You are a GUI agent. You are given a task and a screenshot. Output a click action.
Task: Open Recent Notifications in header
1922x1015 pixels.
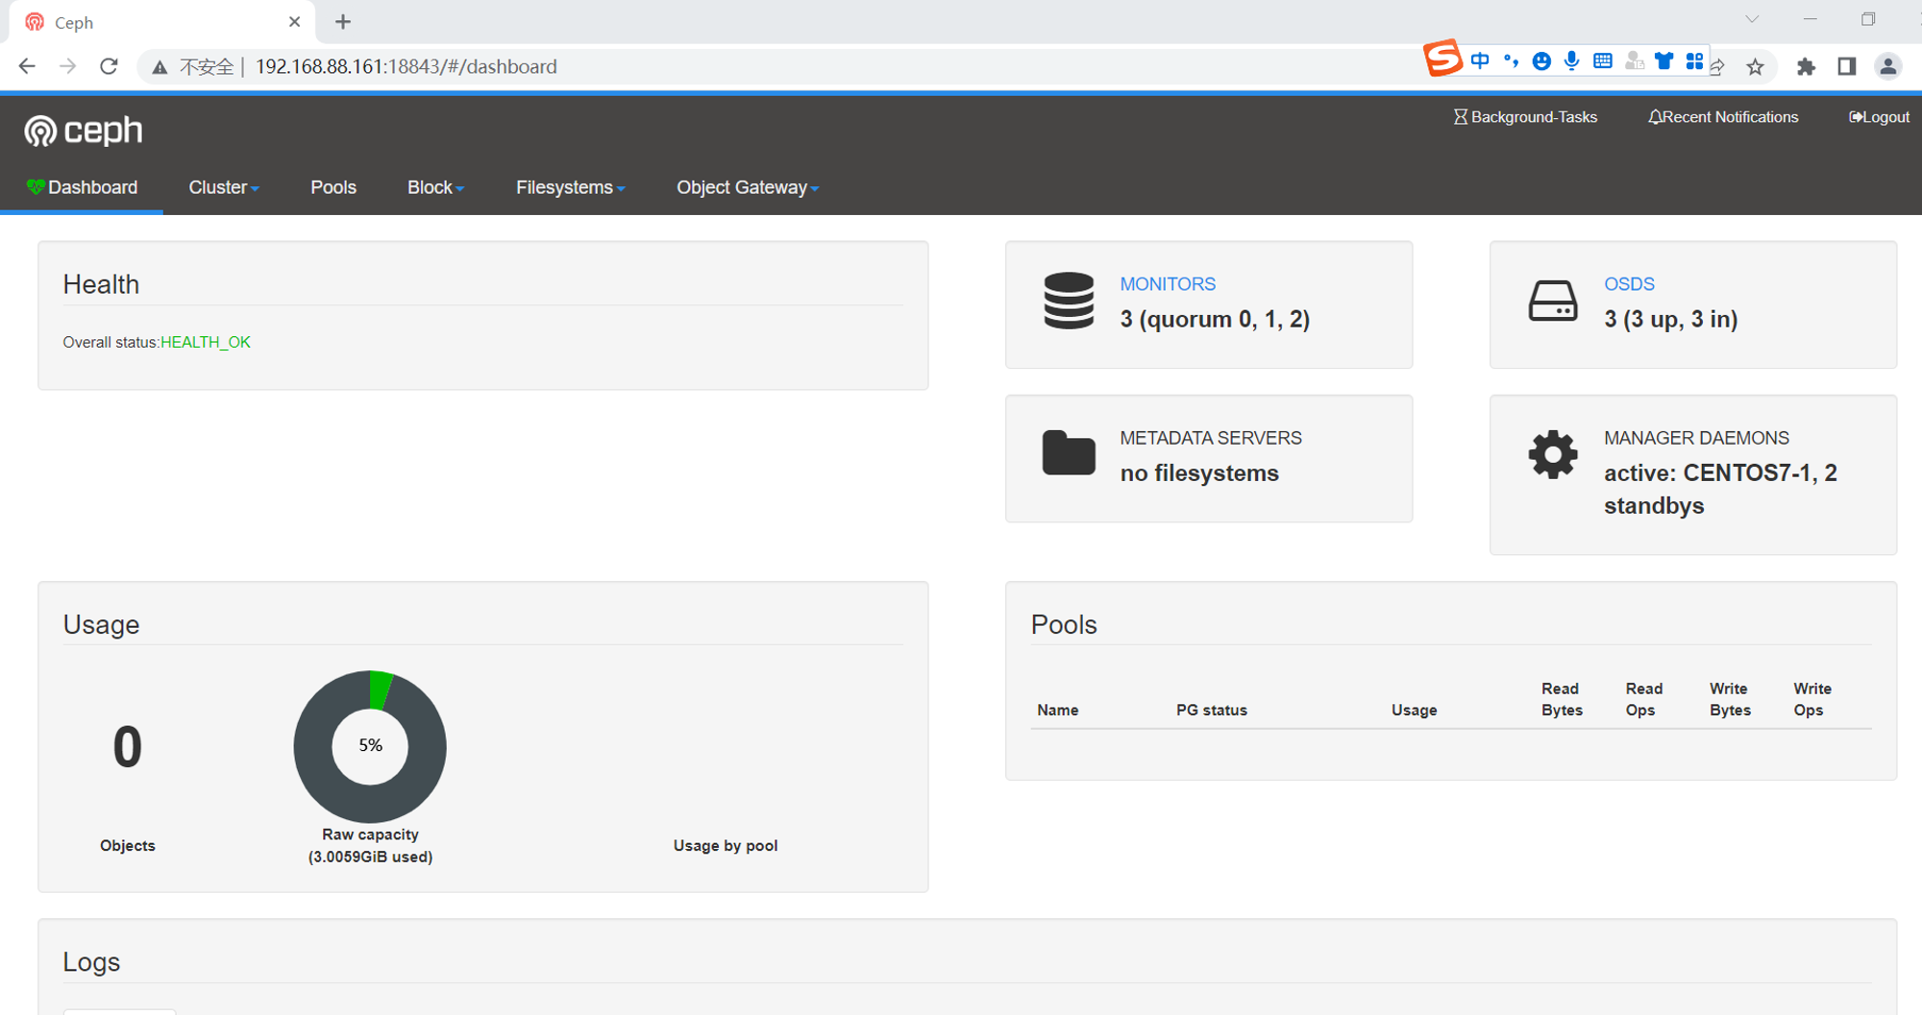coord(1723,117)
